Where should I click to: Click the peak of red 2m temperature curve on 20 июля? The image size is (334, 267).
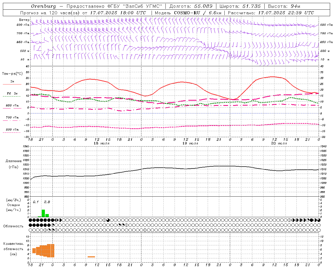[272, 77]
